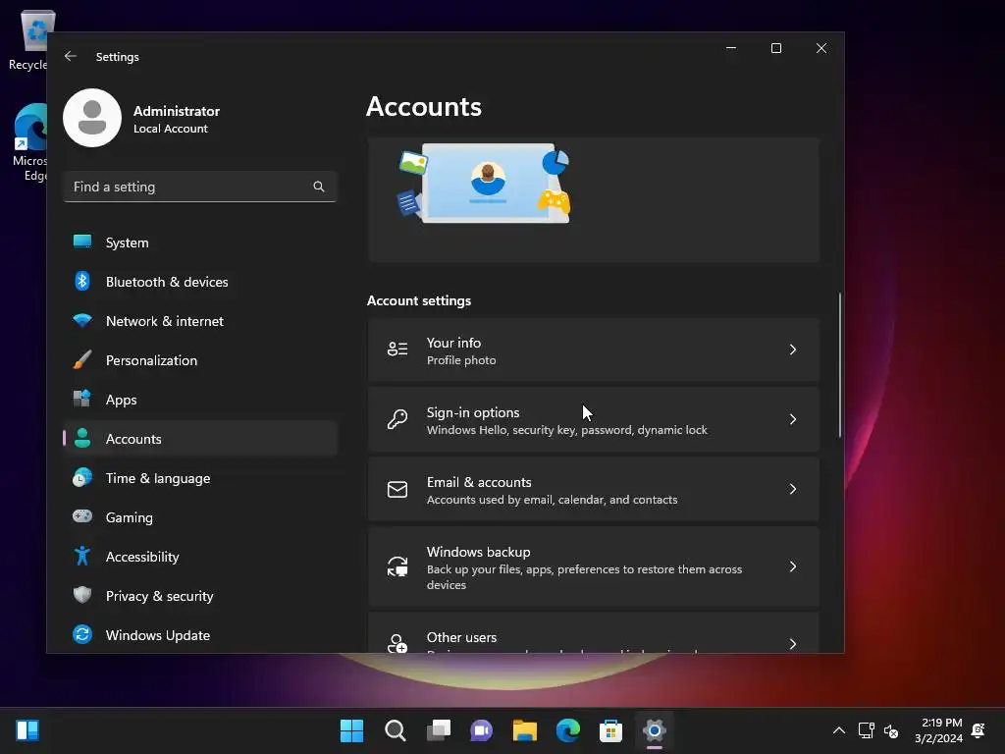Show hidden icons in the system tray
Image resolution: width=1005 pixels, height=754 pixels.
[x=838, y=730]
